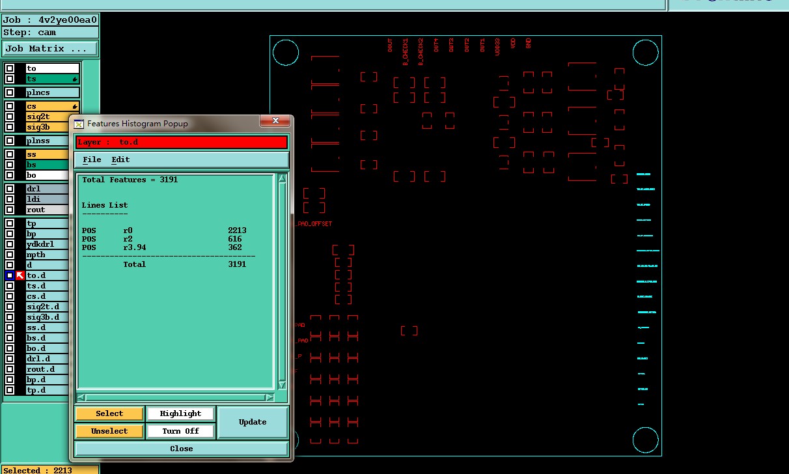789x474 pixels.
Task: Toggle display checkbox for layer ts
Action: pyautogui.click(x=10, y=79)
